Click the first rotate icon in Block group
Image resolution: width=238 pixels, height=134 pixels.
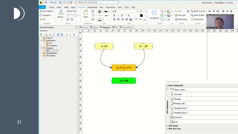(x=68, y=15)
